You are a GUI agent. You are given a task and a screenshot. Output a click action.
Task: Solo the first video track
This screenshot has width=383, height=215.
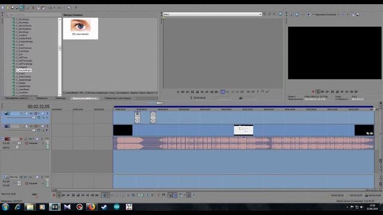pos(47,113)
